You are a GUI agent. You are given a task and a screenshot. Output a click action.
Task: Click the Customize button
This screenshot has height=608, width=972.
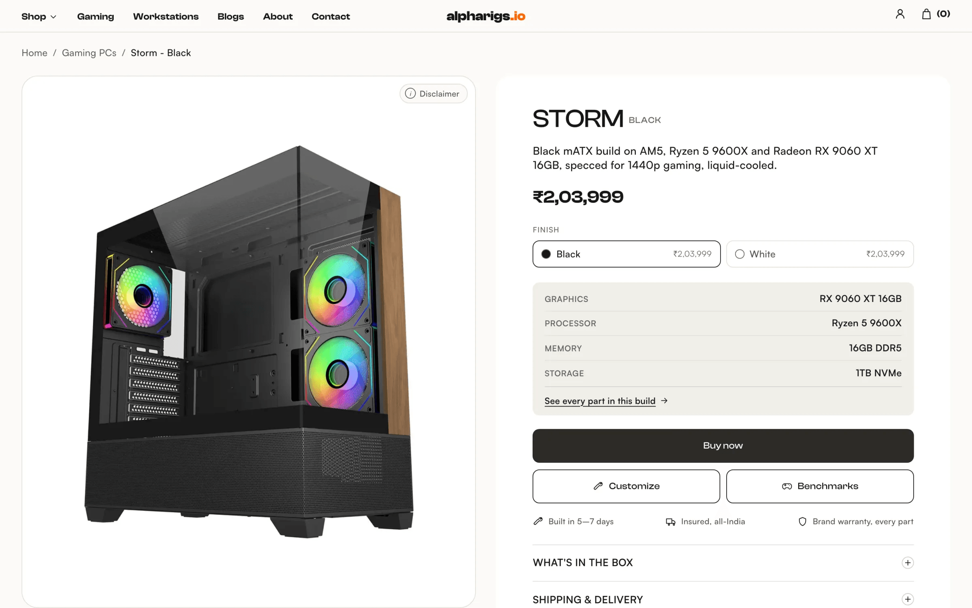coord(626,486)
